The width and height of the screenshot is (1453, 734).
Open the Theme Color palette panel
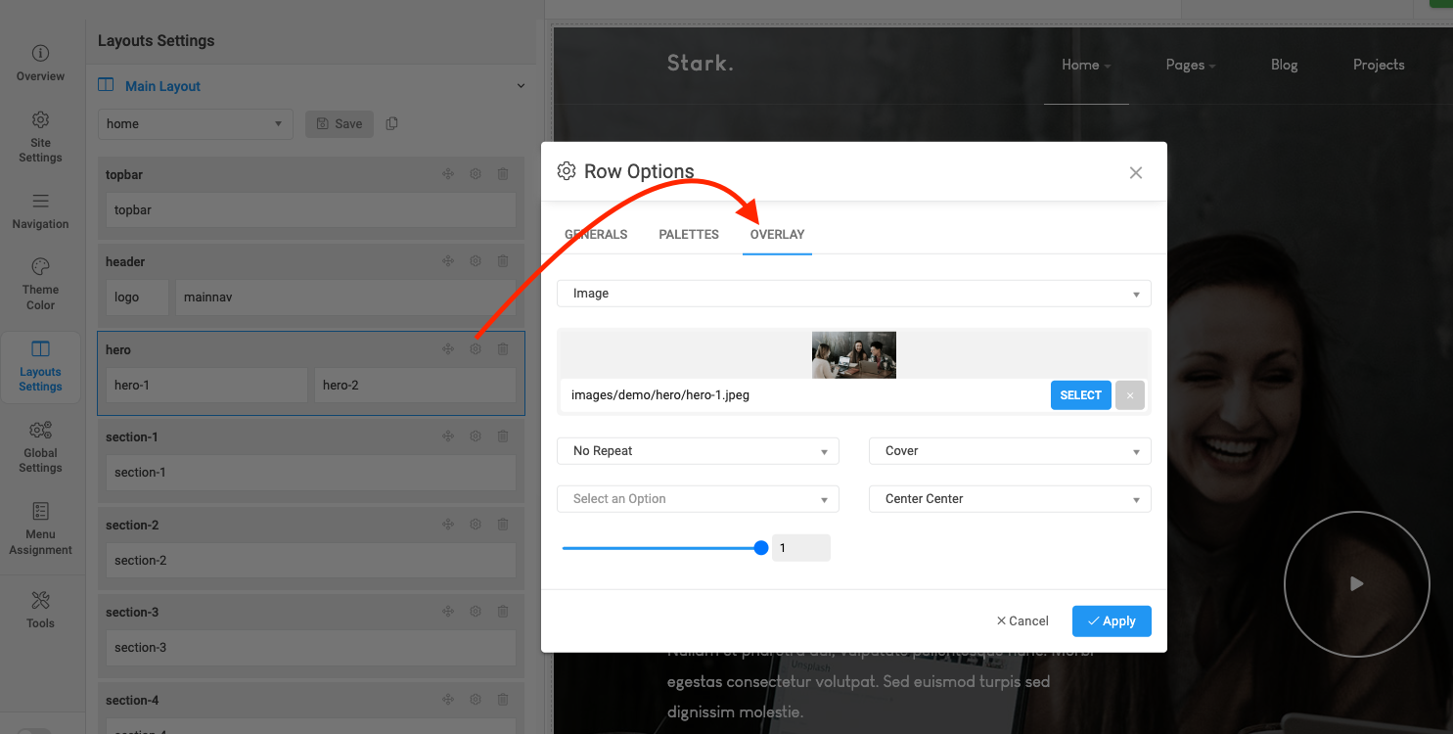(x=40, y=284)
